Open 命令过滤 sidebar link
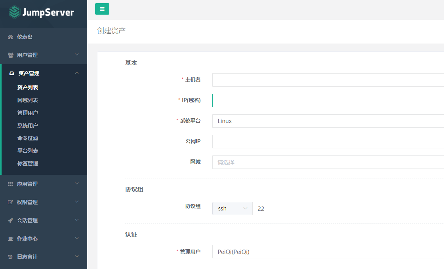 point(28,138)
